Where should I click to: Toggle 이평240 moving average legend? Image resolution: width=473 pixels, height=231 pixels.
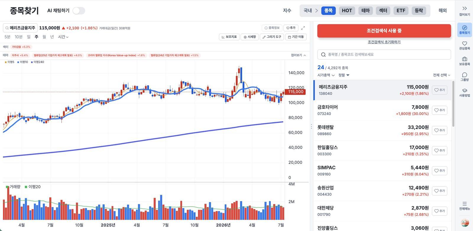point(37,62)
